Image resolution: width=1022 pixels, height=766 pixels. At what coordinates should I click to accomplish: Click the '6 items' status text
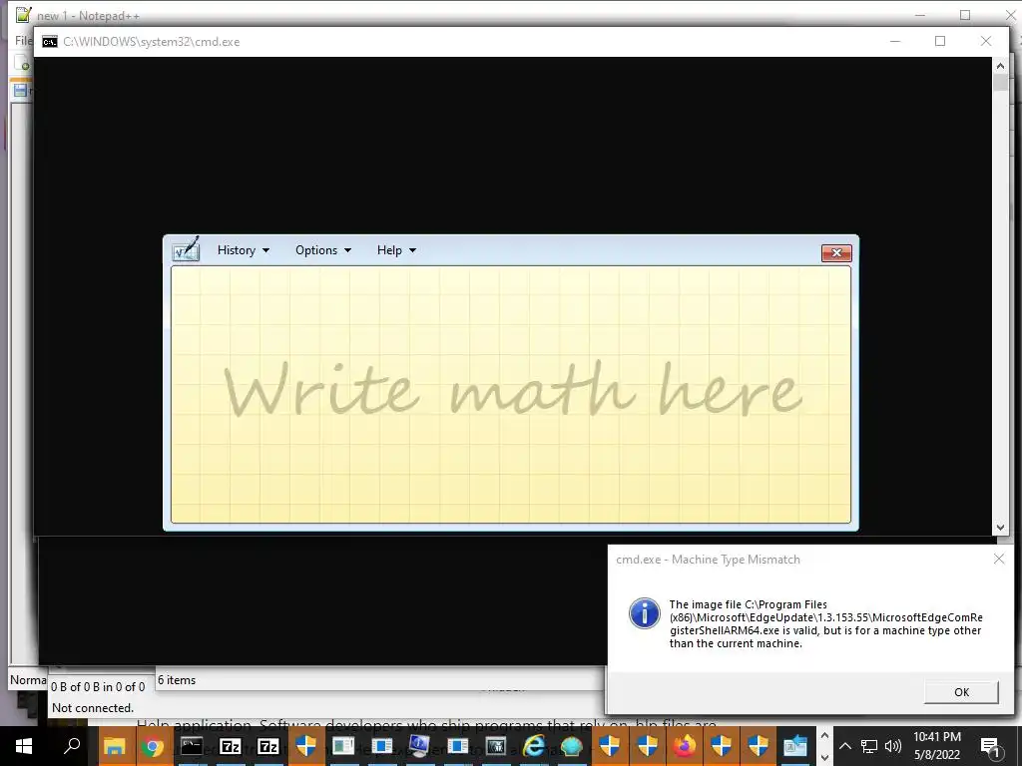click(x=177, y=680)
